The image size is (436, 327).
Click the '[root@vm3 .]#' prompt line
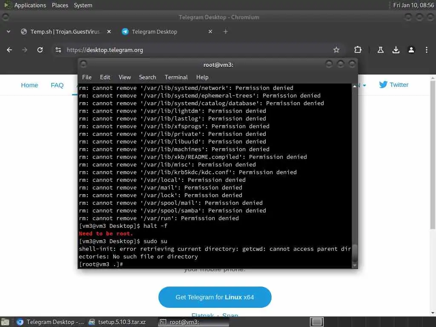[x=100, y=264]
